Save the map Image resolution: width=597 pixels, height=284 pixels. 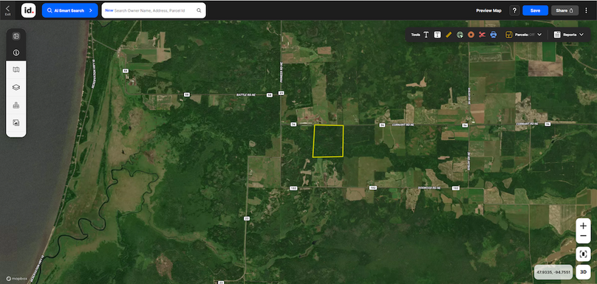point(536,10)
